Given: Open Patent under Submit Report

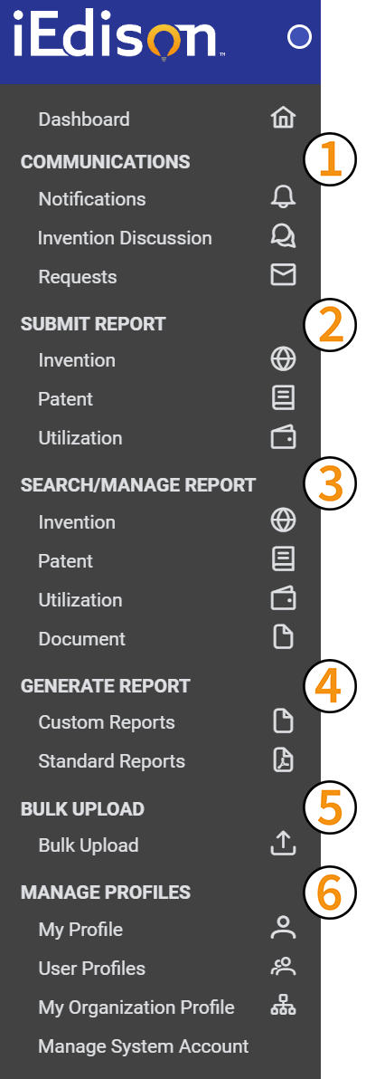Looking at the screenshot, I should tap(65, 399).
